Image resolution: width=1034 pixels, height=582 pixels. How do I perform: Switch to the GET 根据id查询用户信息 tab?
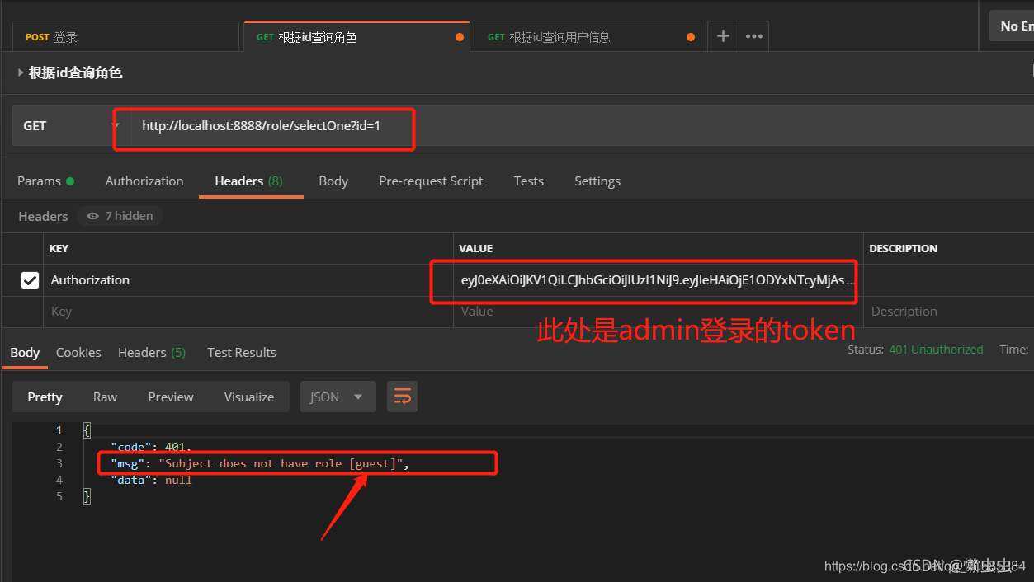point(588,37)
